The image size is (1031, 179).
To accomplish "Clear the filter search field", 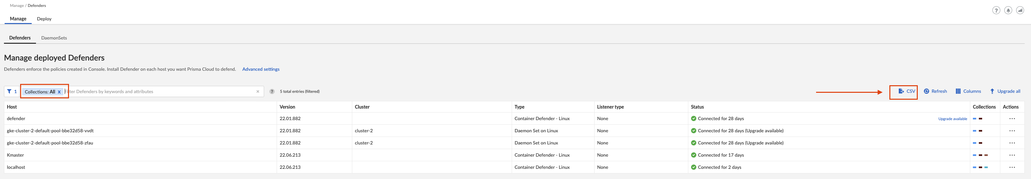I will [258, 91].
